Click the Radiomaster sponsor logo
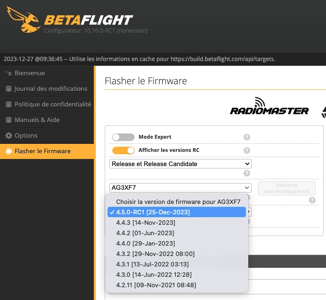326x300 pixels. tap(269, 106)
